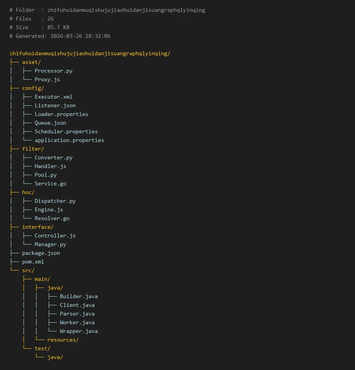Click Service.go in filter folder
Screen dimensions: 355x370
pyautogui.click(x=50, y=183)
